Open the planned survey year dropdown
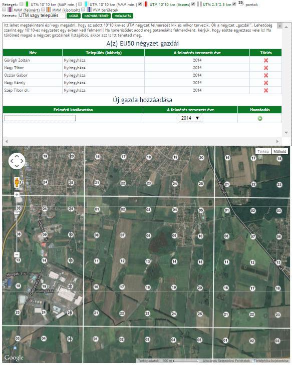This screenshot has width=292, height=365. pyautogui.click(x=190, y=118)
